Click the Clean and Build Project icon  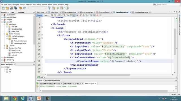53,8
